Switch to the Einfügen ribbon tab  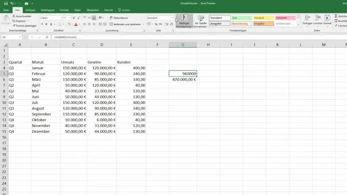30,10
